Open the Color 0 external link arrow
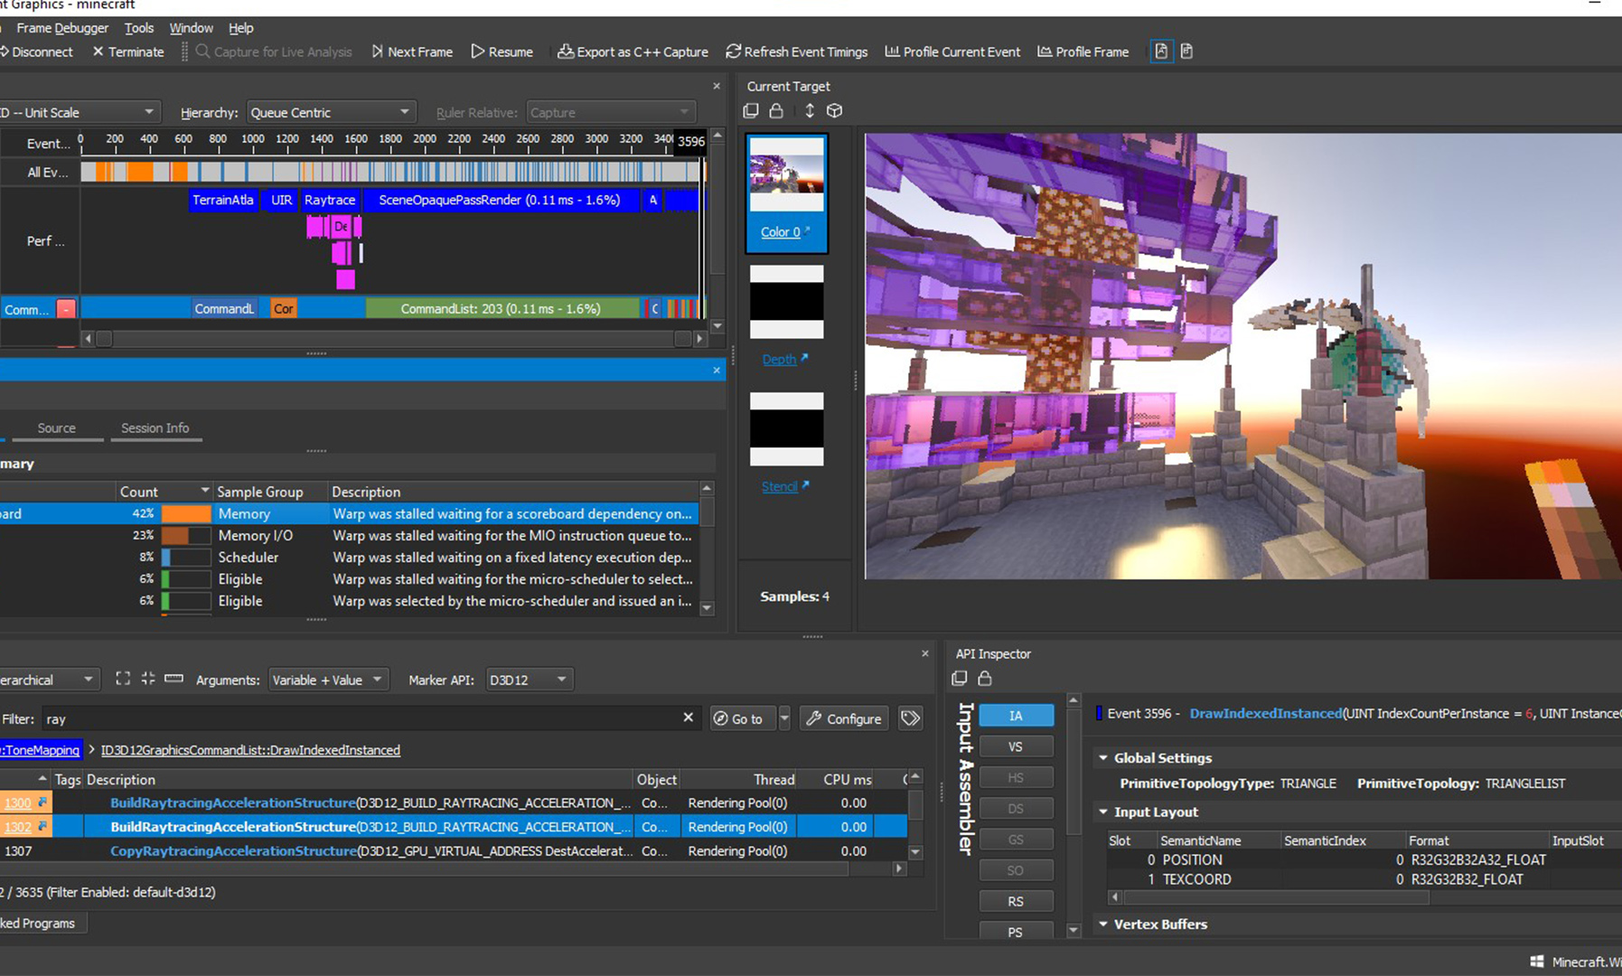This screenshot has width=1622, height=976. 807,230
